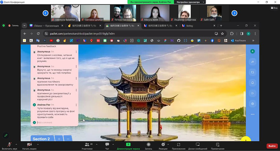Viewport: 280px width, 151px height.
Task: Click the Padlet notifications bell icon
Action: (x=252, y=83)
